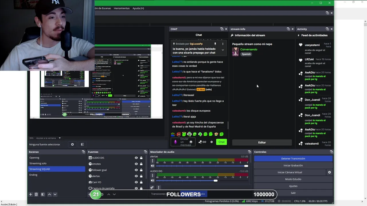Click Iniciar Grabación button
This screenshot has height=206, width=367.
293,165
